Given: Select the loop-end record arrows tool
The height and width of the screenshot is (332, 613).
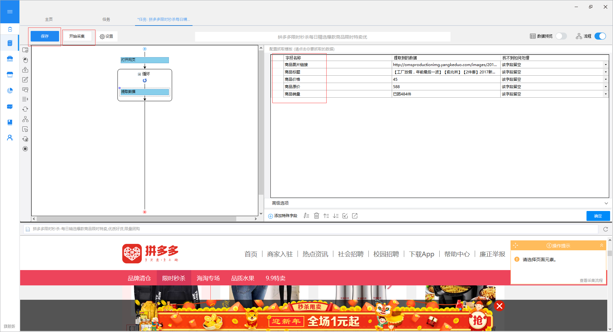Looking at the screenshot, I should coord(25,139).
